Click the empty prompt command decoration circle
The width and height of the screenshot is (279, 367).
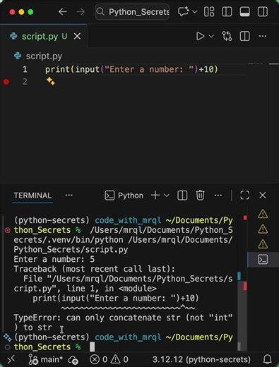[8, 347]
